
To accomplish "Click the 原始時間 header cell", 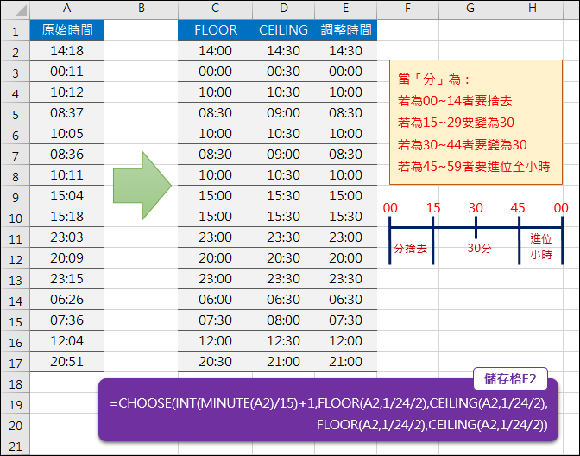I will coord(67,30).
